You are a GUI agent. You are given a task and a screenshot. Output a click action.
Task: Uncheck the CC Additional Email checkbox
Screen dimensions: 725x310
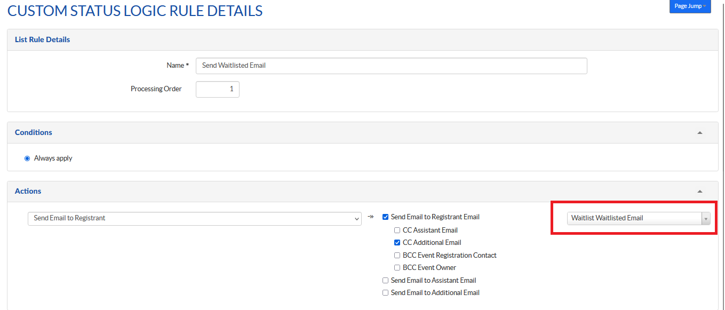397,243
